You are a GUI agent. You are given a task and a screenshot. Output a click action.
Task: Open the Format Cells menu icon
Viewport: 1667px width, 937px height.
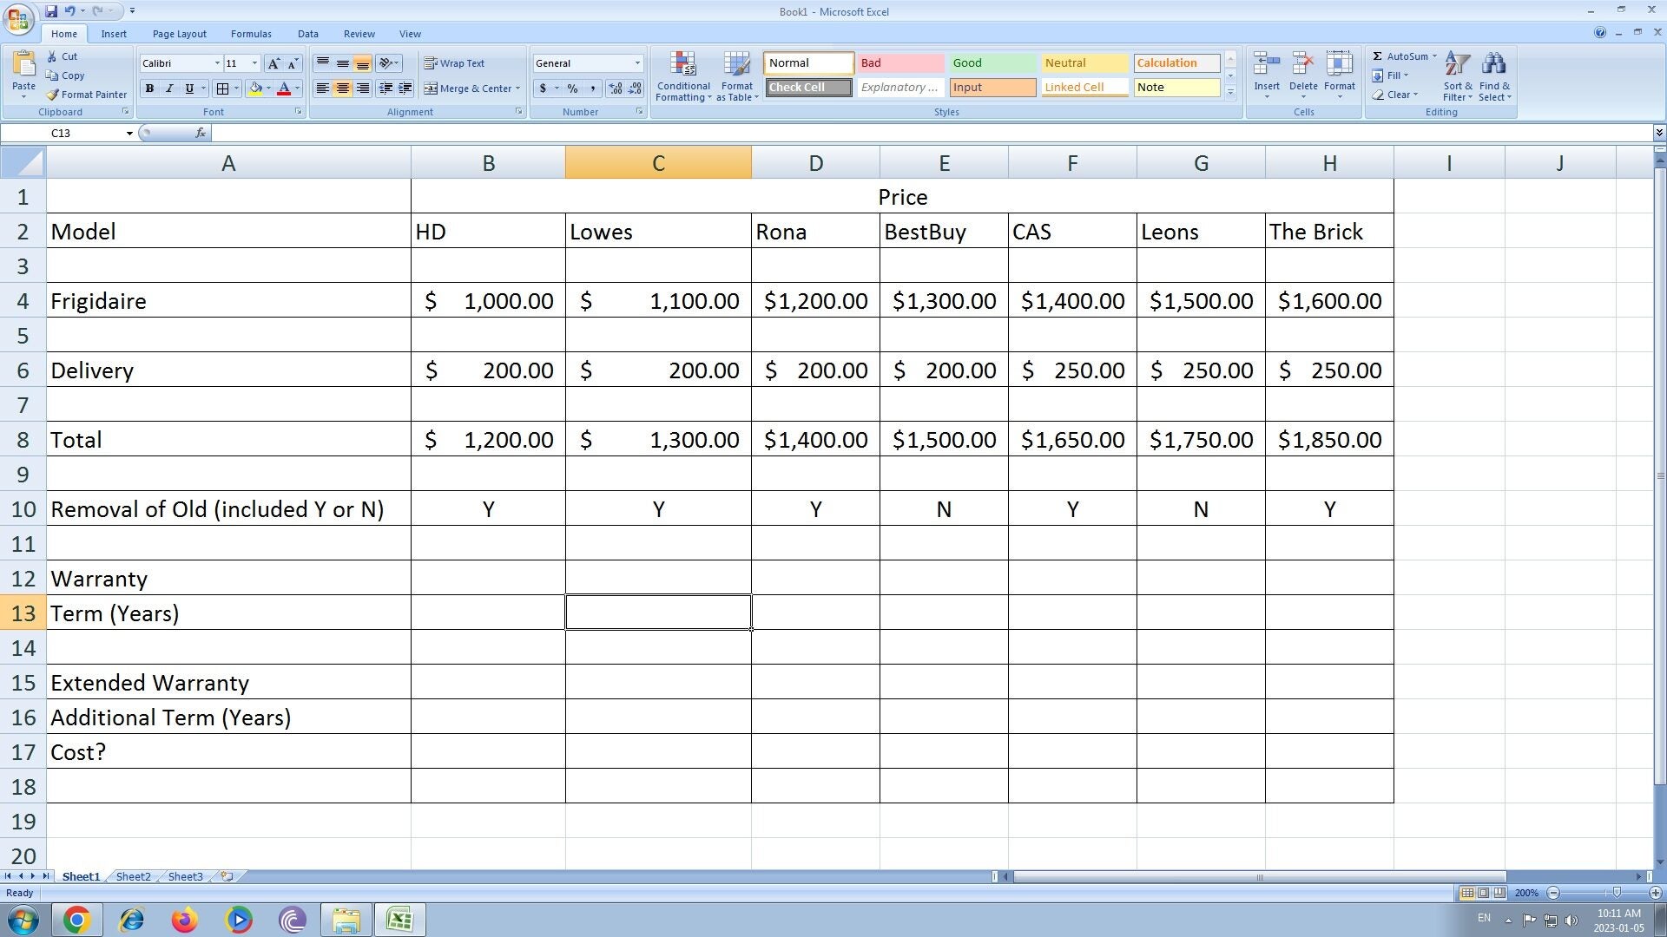point(1340,65)
